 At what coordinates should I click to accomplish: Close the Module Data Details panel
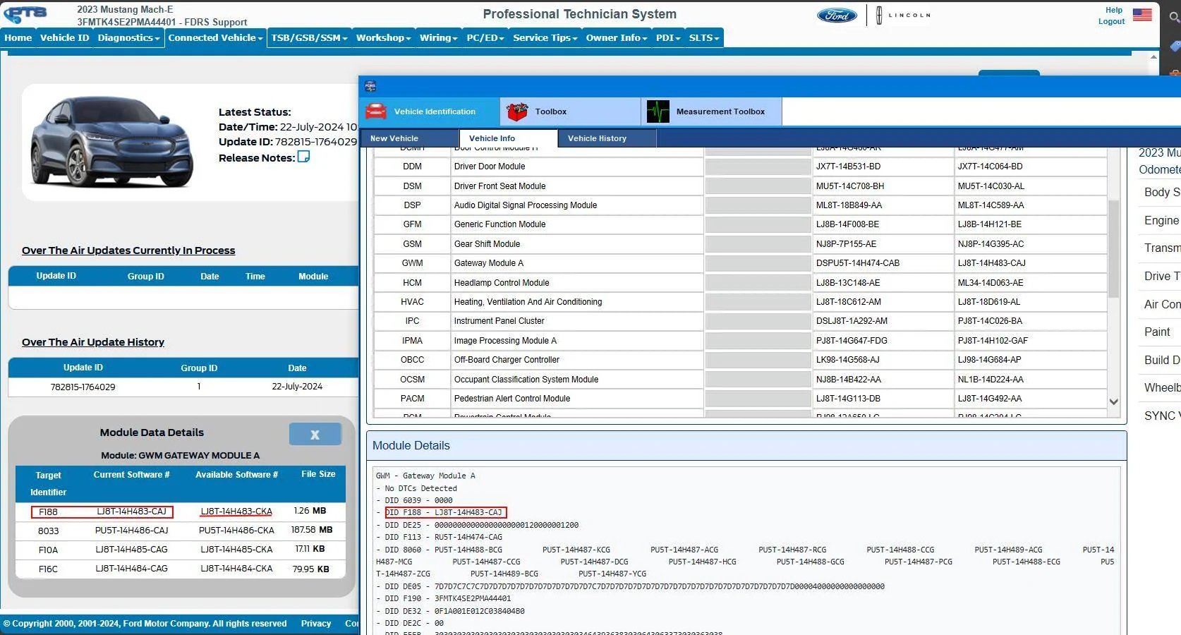point(315,435)
